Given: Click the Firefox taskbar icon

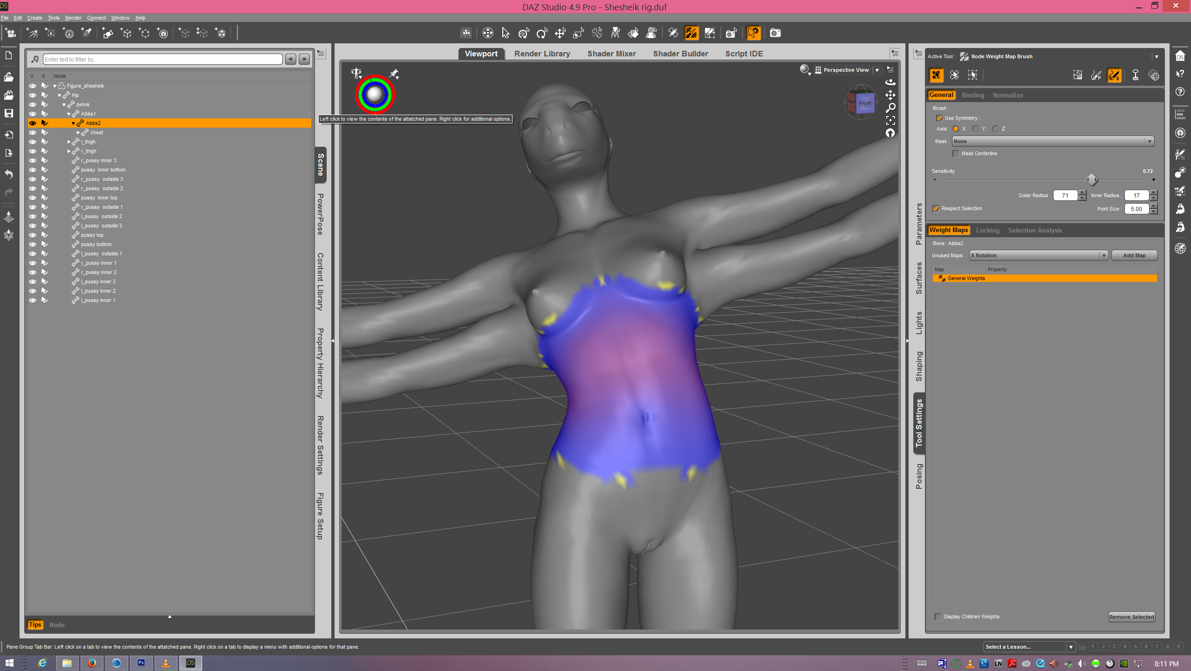Looking at the screenshot, I should click(92, 663).
